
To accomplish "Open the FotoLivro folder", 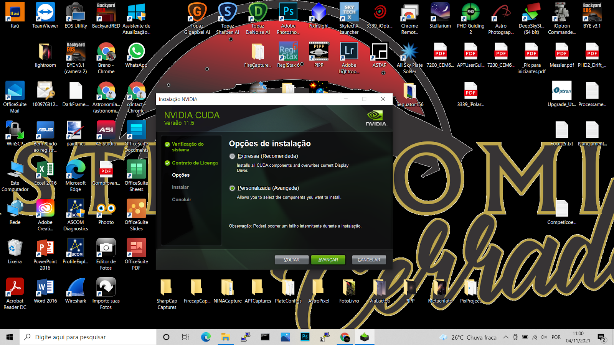I will point(349,291).
